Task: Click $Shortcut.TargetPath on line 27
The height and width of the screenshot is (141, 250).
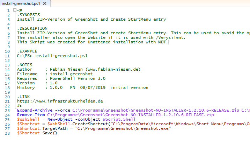Action: [42, 128]
